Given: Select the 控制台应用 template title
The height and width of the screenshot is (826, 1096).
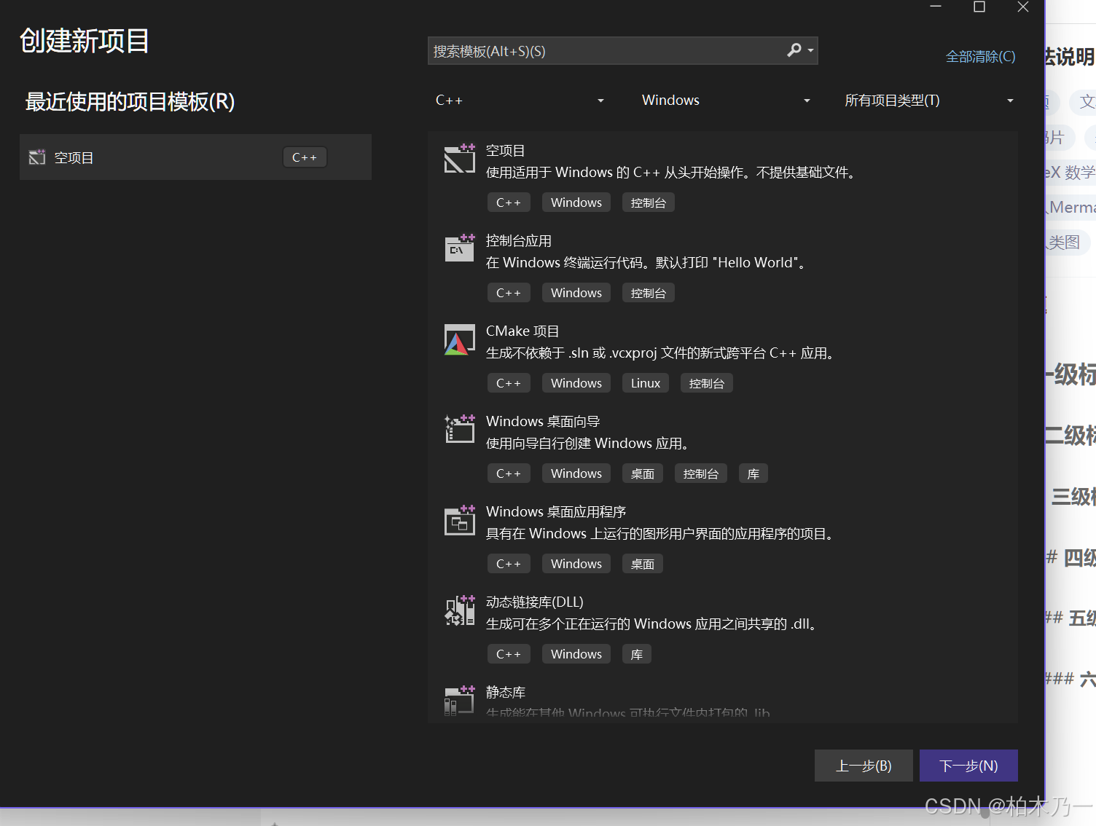Looking at the screenshot, I should (519, 241).
